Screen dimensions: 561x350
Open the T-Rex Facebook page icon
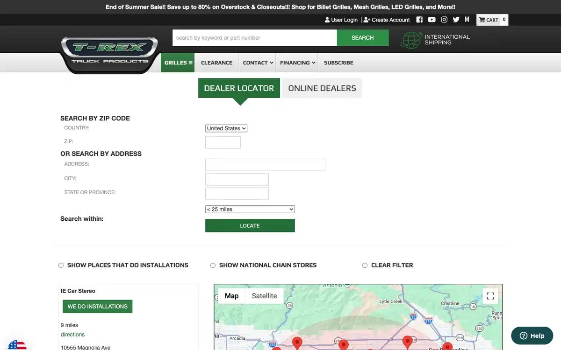[419, 20]
